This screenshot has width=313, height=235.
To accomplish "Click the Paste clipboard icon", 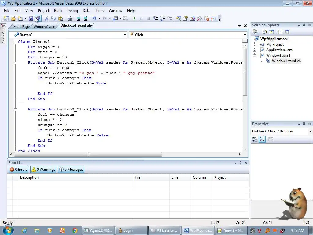I will point(61,18).
